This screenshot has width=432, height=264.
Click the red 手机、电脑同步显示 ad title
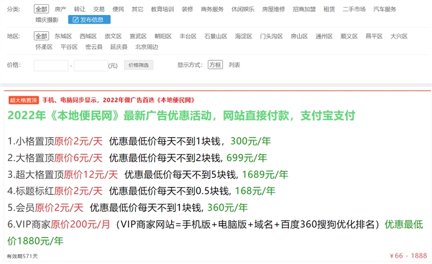click(118, 100)
